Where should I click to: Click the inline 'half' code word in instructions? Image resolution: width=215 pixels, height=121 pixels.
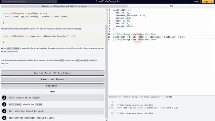tap(61, 60)
